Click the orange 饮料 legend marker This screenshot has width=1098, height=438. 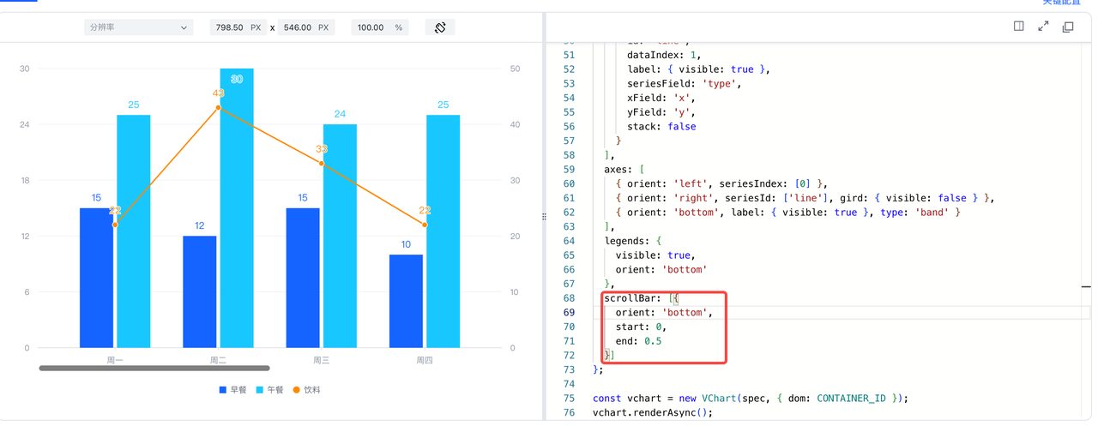tap(297, 390)
